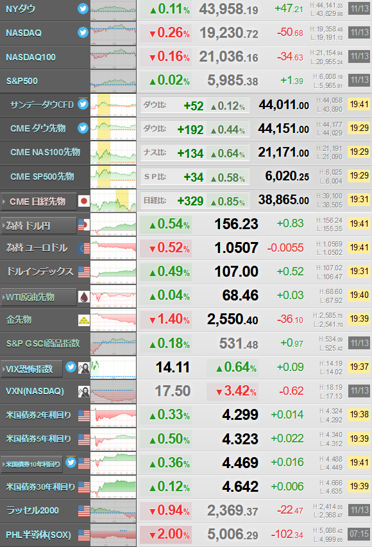The width and height of the screenshot is (372, 547).
Task: Click the US-Japan flag icon next to 為替 ドル円
Action: [x=84, y=225]
